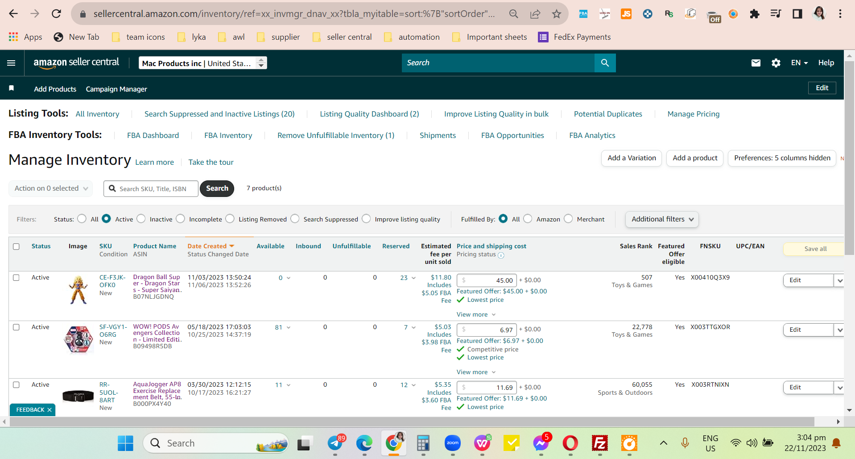The width and height of the screenshot is (855, 459).
Task: Tick the checkbox for SKU SF-VGY1-O6RG
Action: pos(17,327)
